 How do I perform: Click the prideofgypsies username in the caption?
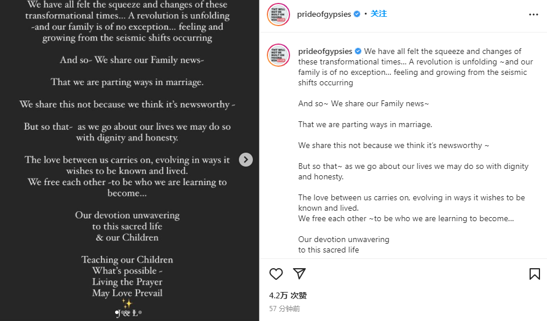coord(326,51)
